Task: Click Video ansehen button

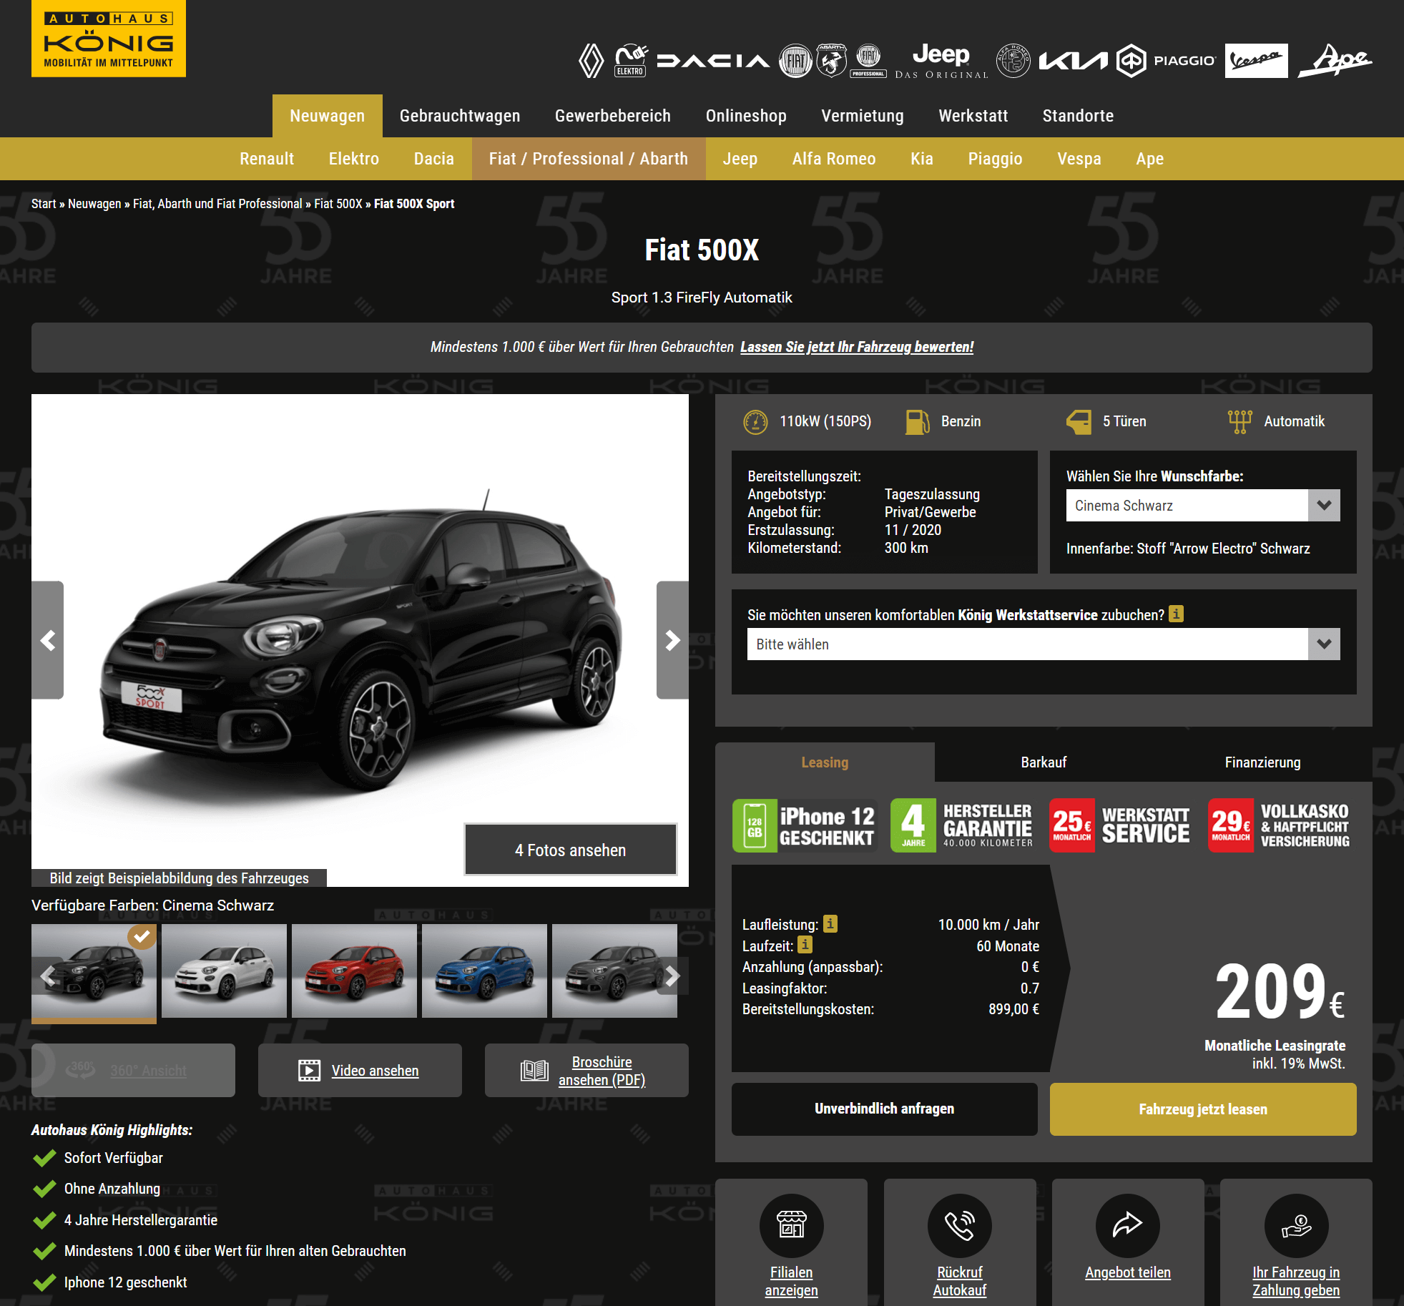Action: [x=360, y=1070]
